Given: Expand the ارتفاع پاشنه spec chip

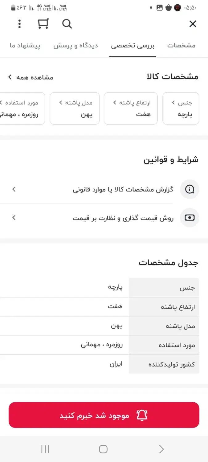Looking at the screenshot, I should [131, 108].
